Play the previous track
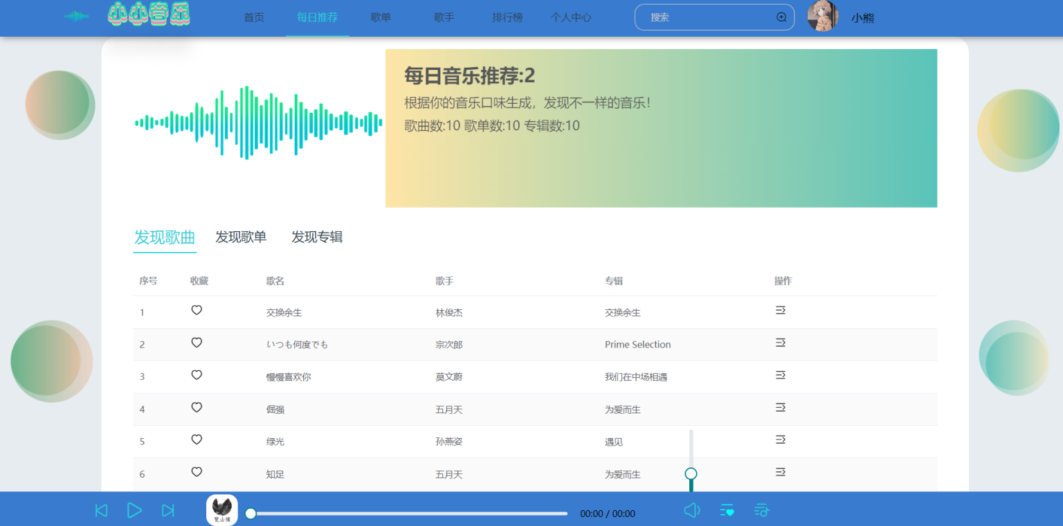Viewport: 1063px width, 526px height. (x=101, y=511)
